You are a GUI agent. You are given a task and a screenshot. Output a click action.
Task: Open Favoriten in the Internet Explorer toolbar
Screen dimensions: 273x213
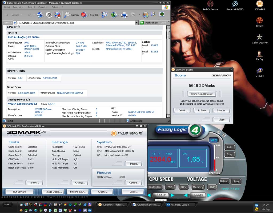click(x=90, y=15)
